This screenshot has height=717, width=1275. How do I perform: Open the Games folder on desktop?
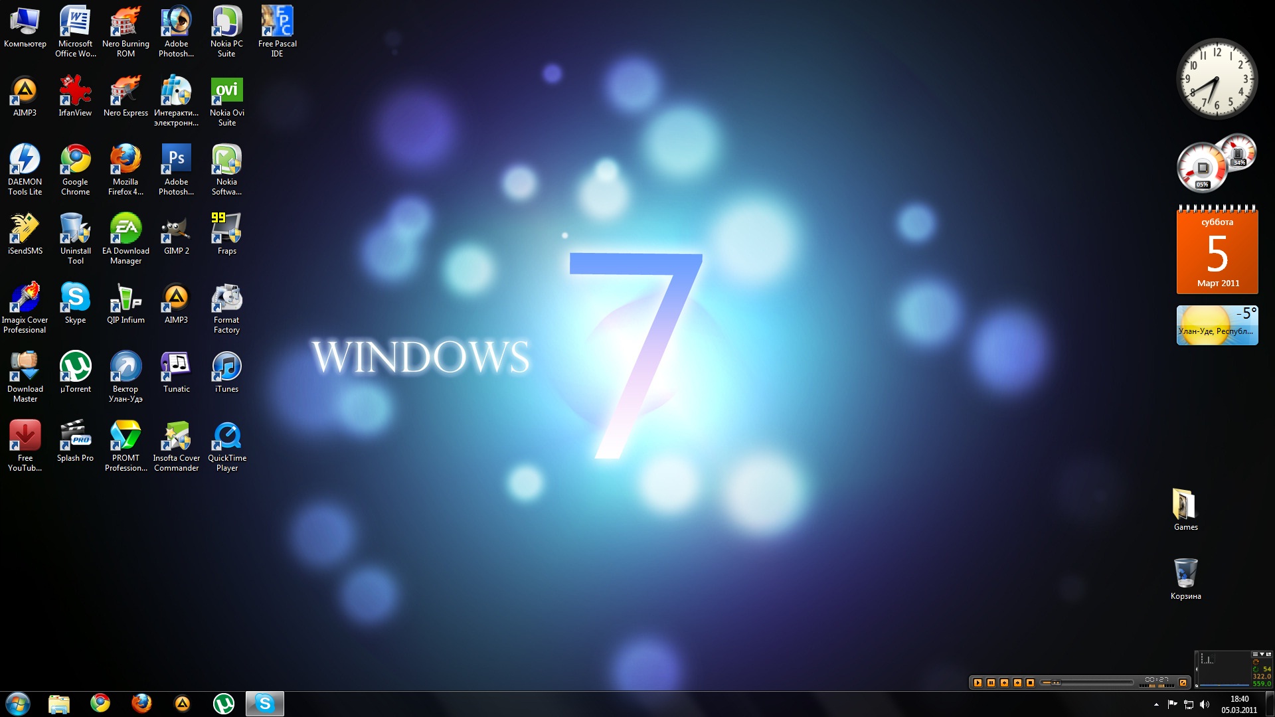[1185, 505]
